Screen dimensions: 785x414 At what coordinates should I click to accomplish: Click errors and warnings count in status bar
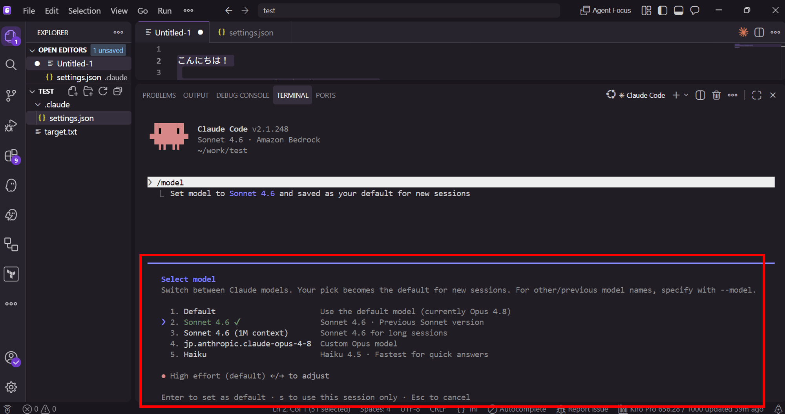(39, 409)
